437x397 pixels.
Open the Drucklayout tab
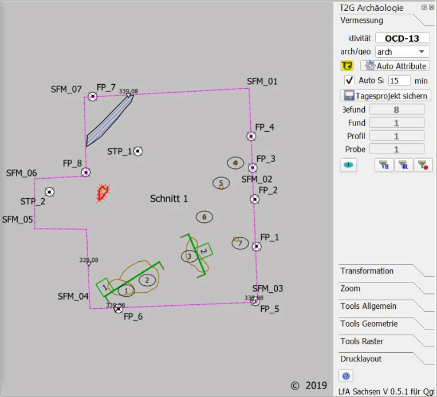coord(386,359)
